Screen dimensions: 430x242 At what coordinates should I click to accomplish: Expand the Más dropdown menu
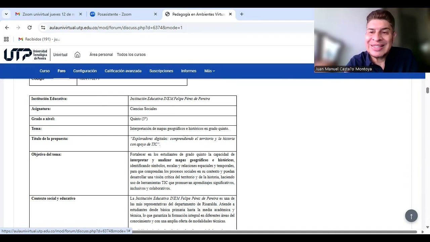click(x=210, y=71)
